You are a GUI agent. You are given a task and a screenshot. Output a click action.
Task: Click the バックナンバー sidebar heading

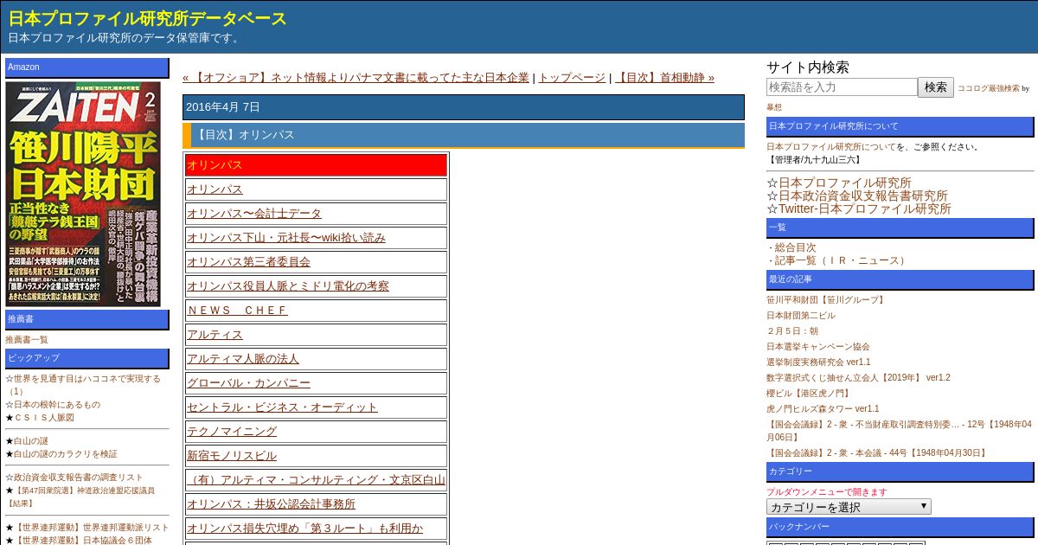(x=900, y=527)
